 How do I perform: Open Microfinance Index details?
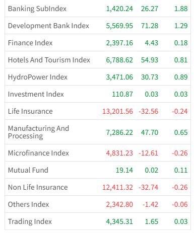(x=98, y=153)
